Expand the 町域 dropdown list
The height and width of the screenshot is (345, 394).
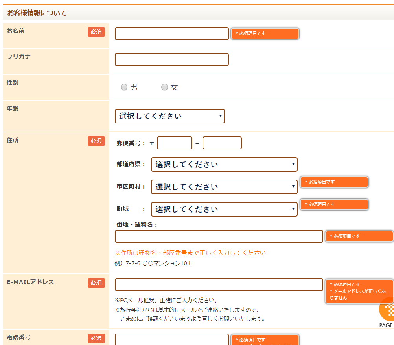pyautogui.click(x=224, y=209)
